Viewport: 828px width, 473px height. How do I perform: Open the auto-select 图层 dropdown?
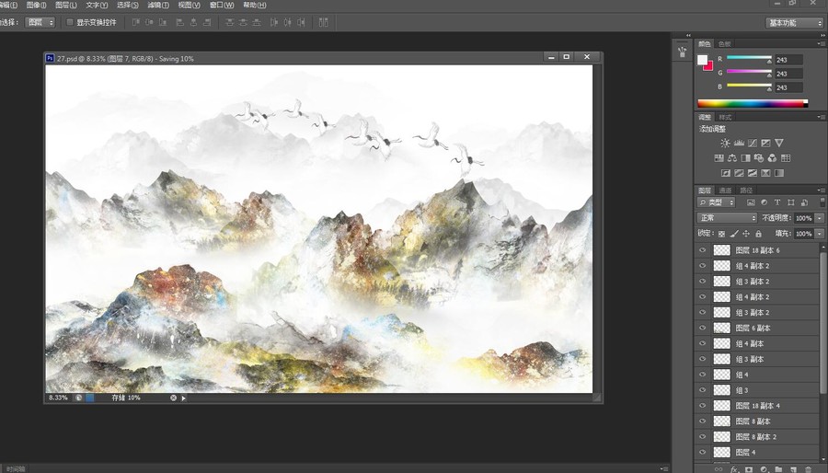[40, 22]
